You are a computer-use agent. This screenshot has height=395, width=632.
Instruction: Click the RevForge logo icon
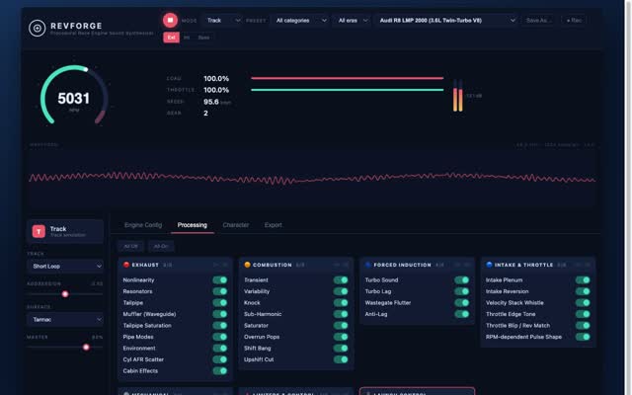coord(38,29)
